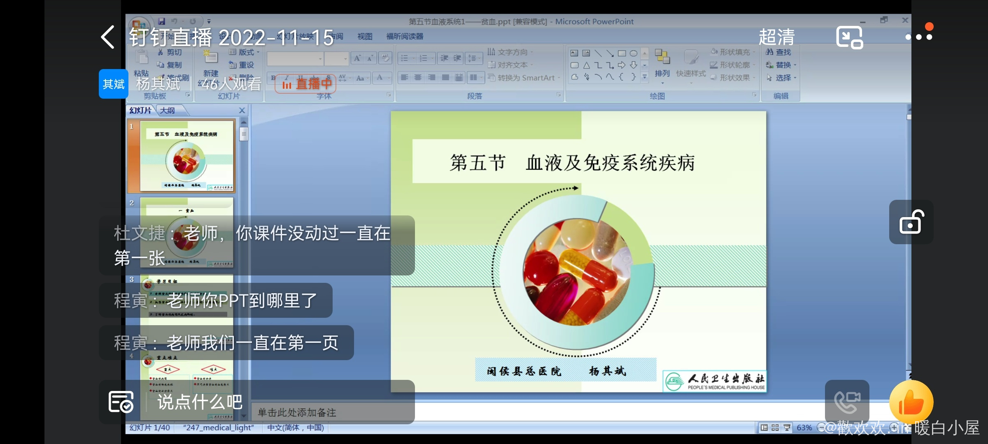The image size is (988, 444).
Task: Open the columns dropdown
Action: [x=475, y=77]
